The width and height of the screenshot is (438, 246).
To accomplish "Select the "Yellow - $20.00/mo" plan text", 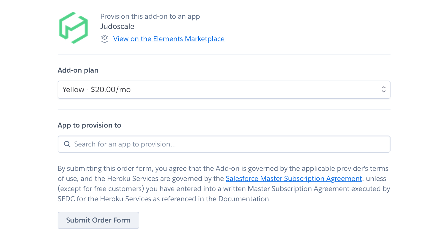I will (96, 90).
